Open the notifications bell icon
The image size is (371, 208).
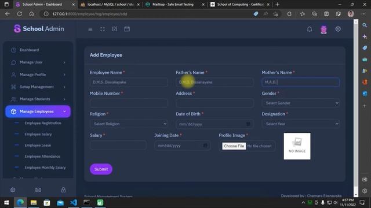point(309,29)
